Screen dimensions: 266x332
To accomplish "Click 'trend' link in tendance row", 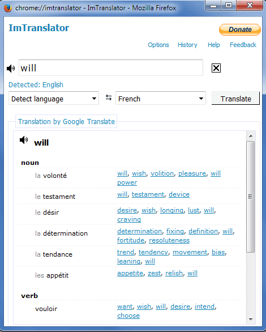I will 126,252.
